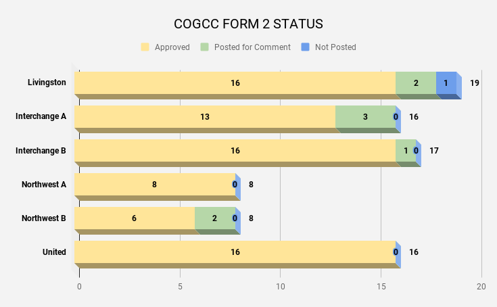The height and width of the screenshot is (307, 497).
Task: Select Interchange A's green segment showing 3
Action: point(365,117)
